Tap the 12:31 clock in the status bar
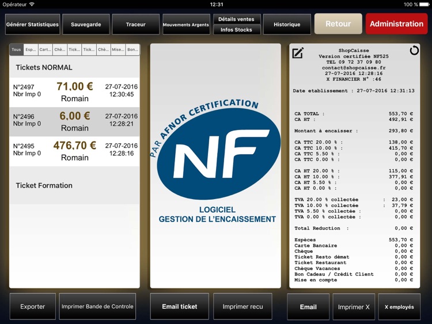 coord(217,5)
